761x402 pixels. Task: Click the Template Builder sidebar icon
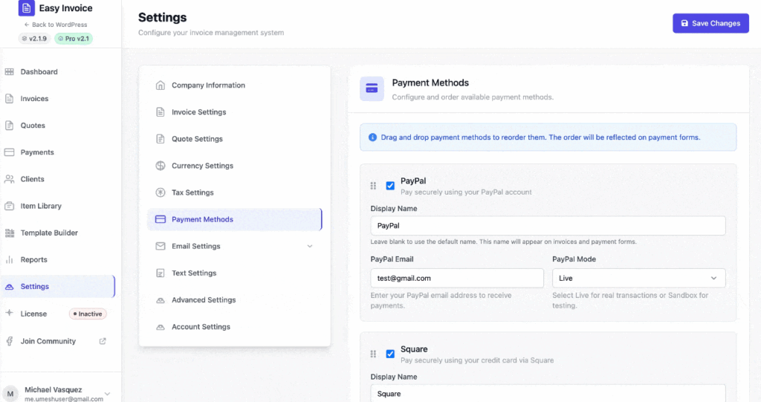pos(10,233)
